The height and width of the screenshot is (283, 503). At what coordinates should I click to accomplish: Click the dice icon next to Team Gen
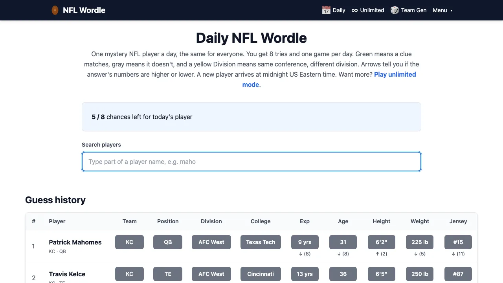[x=395, y=10]
